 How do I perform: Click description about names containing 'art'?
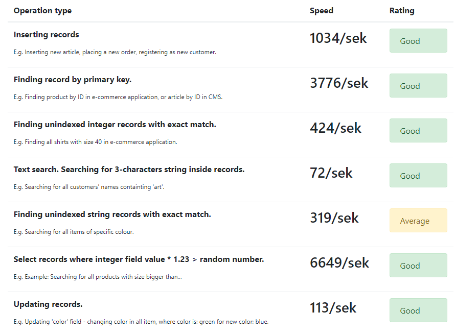(89, 187)
